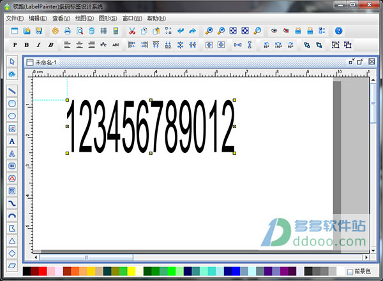383x281 pixels.
Task: Select the diagonal line drawing tool
Action: [x=12, y=91]
